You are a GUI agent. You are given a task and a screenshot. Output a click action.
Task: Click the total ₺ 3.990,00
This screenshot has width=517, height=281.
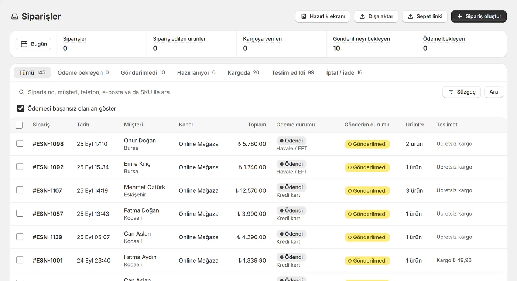(251, 214)
